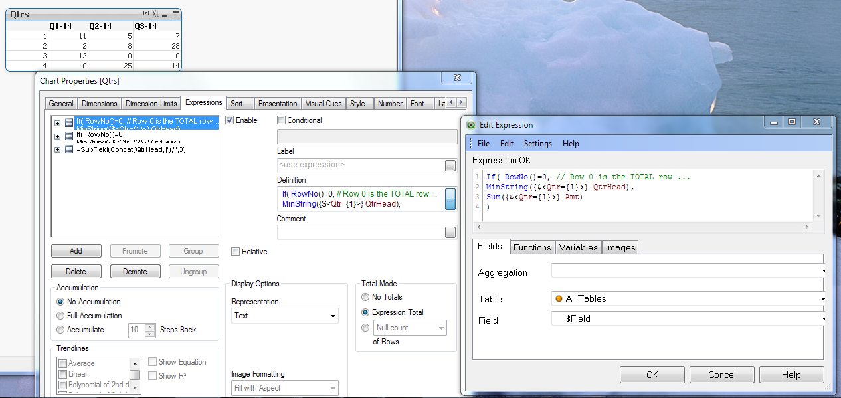Click the print icon in Qtrs chart caption
Viewport: 841px width, 398px height.
146,14
